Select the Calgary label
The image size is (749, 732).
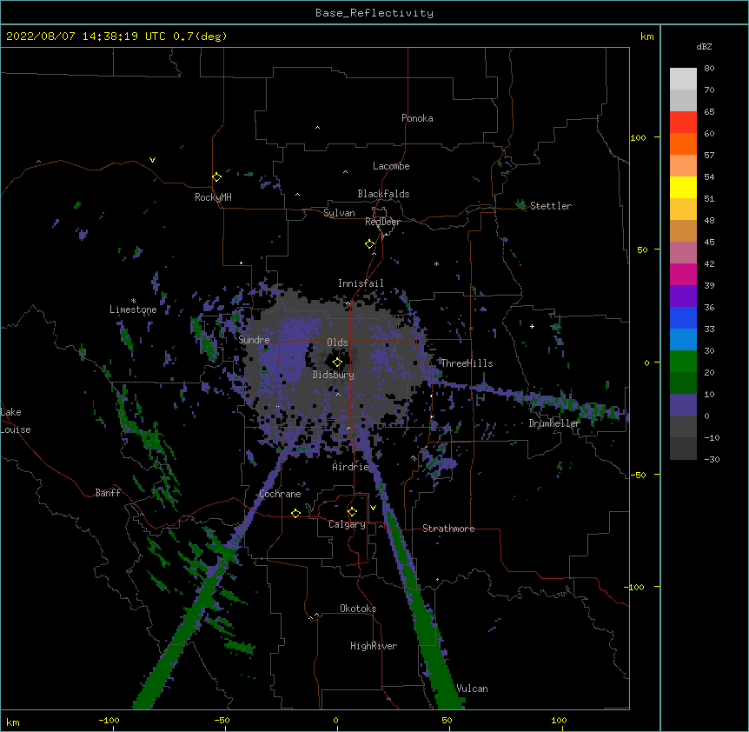tap(347, 524)
